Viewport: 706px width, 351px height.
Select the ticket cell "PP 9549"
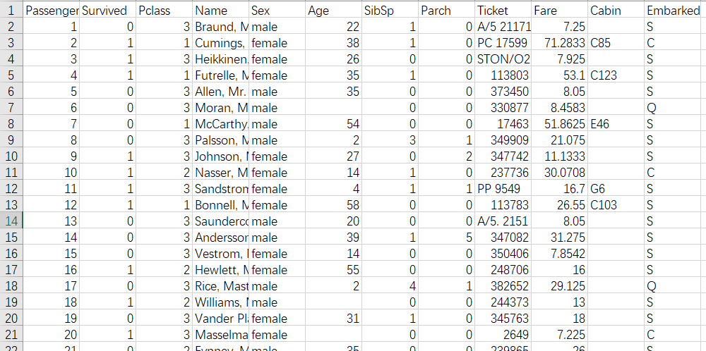tap(503, 189)
